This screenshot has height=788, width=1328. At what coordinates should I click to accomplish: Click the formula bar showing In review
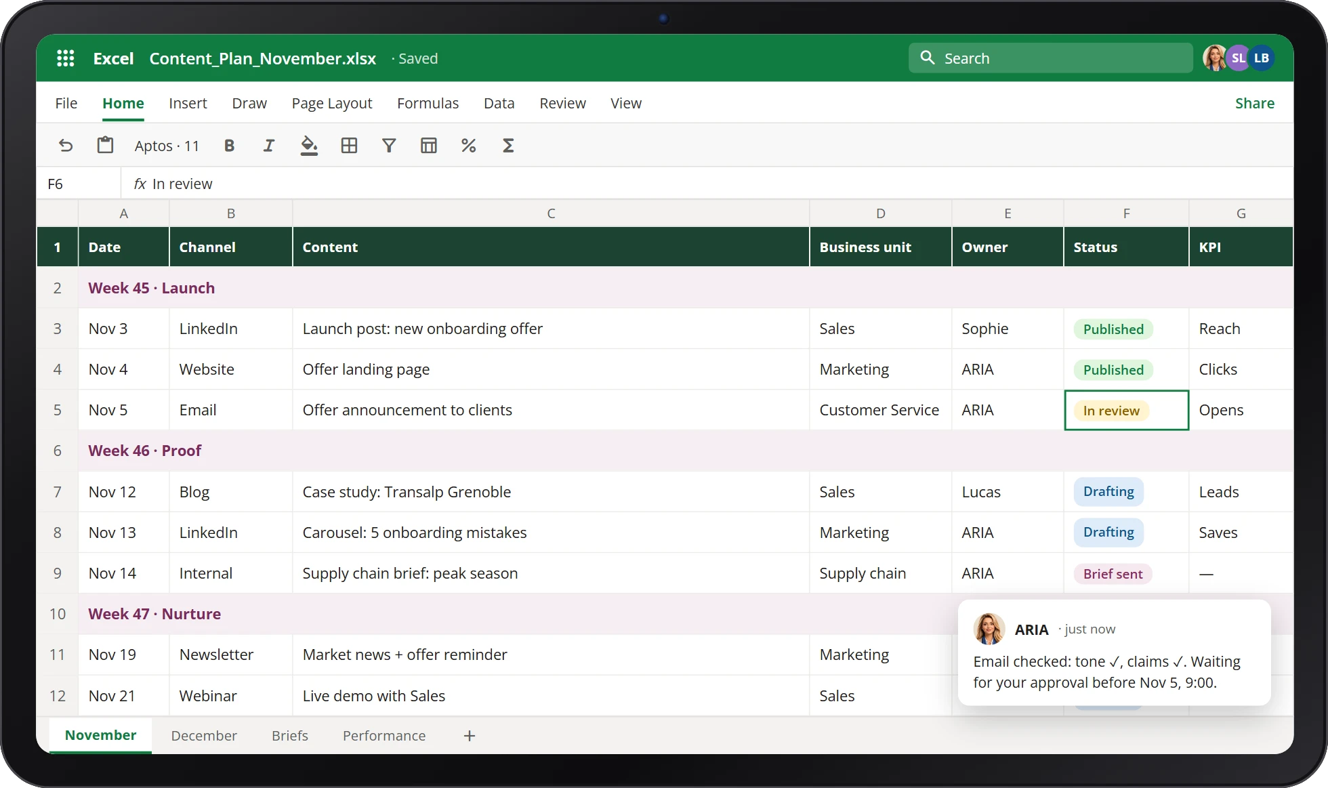[707, 184]
